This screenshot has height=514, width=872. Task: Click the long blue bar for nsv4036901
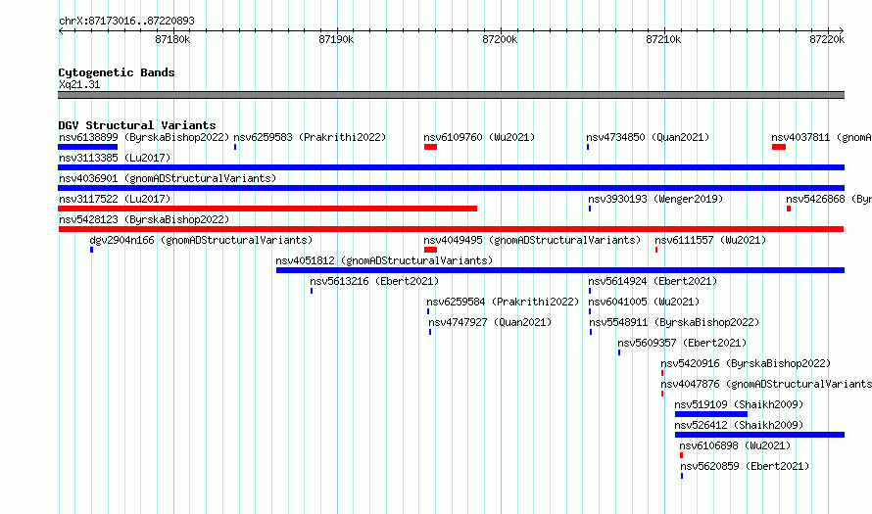point(451,188)
